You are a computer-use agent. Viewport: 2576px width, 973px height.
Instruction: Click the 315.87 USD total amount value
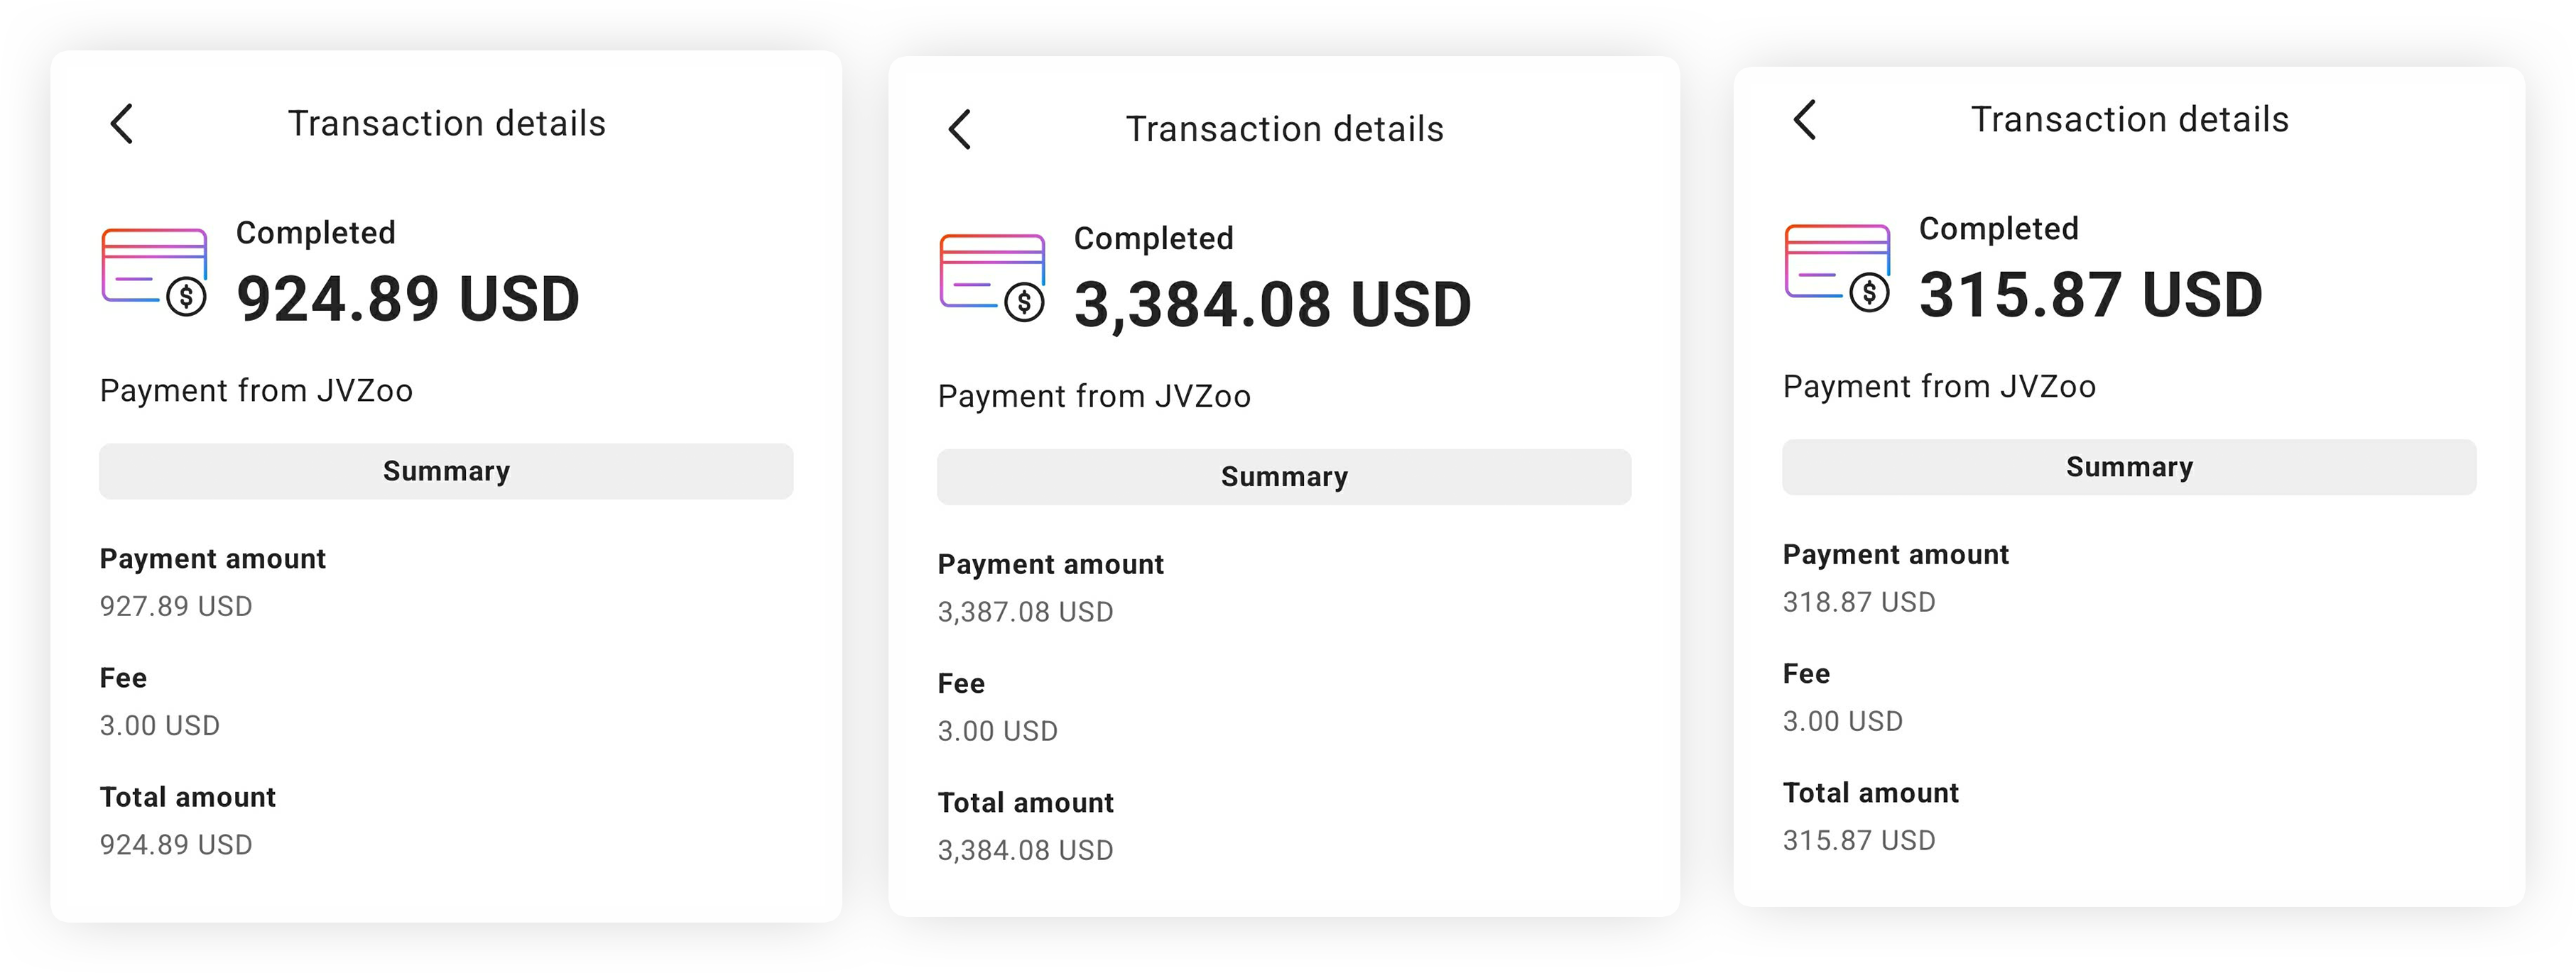(x=1859, y=840)
